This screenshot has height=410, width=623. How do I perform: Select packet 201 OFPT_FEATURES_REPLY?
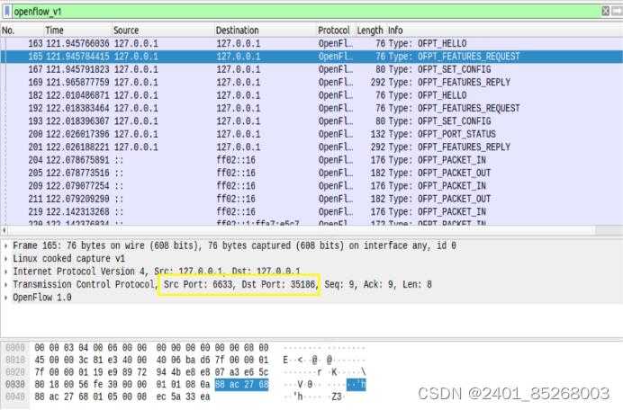coord(311,147)
